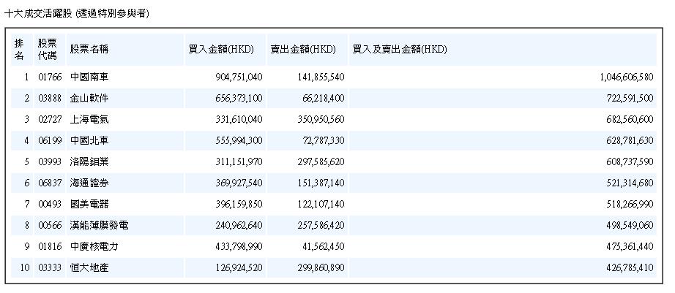Click stock name 漢能薄膜發電
The width and height of the screenshot is (675, 293).
[x=99, y=225]
